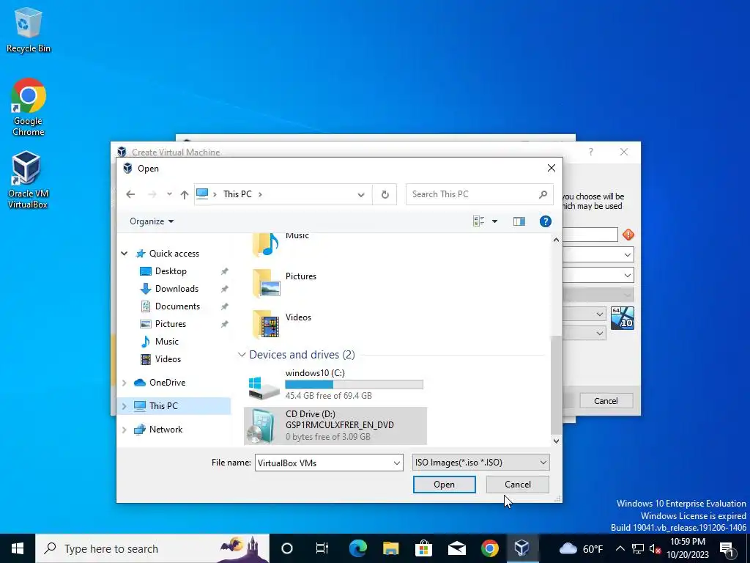
Task: Click the orange warning icon in Create Virtual Machine
Action: point(628,235)
